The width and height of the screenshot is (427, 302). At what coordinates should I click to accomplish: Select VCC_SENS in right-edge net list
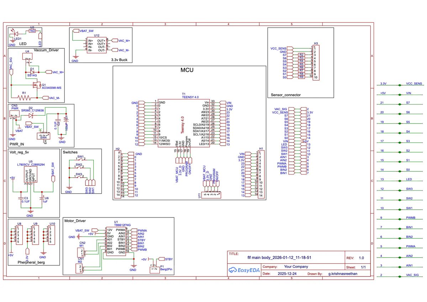point(414,83)
